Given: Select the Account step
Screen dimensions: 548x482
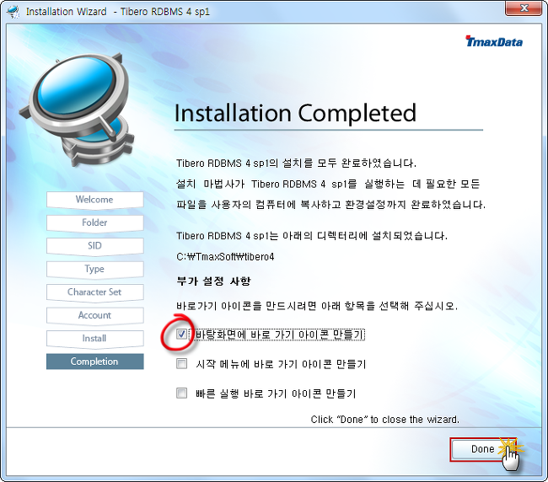Looking at the screenshot, I should click(94, 315).
